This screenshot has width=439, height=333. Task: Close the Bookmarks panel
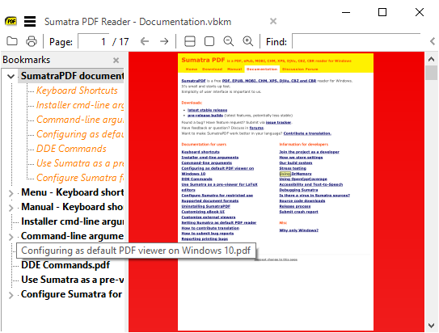[116, 60]
